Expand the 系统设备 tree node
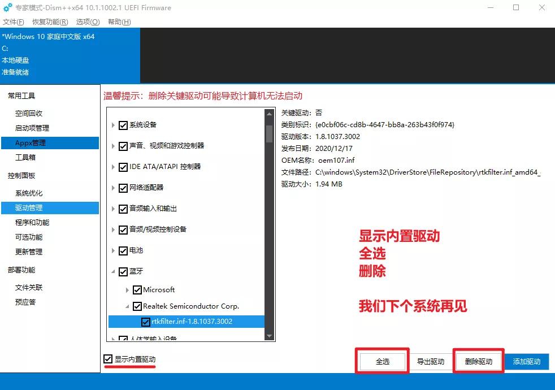Viewport: 555px width, 390px height. coord(114,125)
